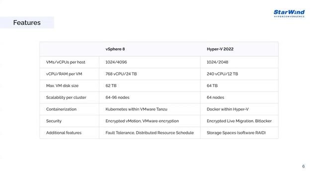Image resolution: width=318 pixels, height=179 pixels.
Task: Click the 64-96 nodes cell
Action: click(x=117, y=97)
